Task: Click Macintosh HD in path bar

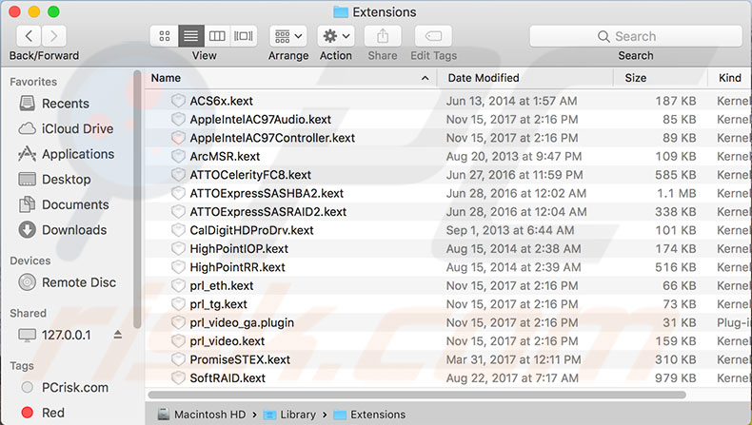Action: click(202, 415)
